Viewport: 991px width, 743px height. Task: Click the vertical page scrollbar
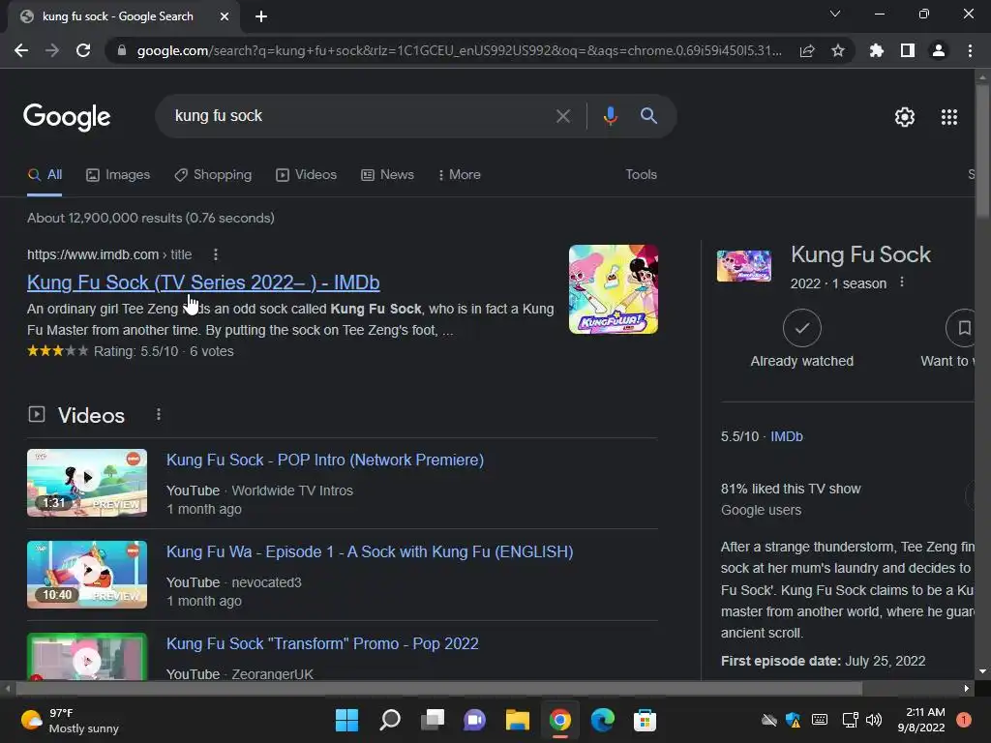pos(982,152)
